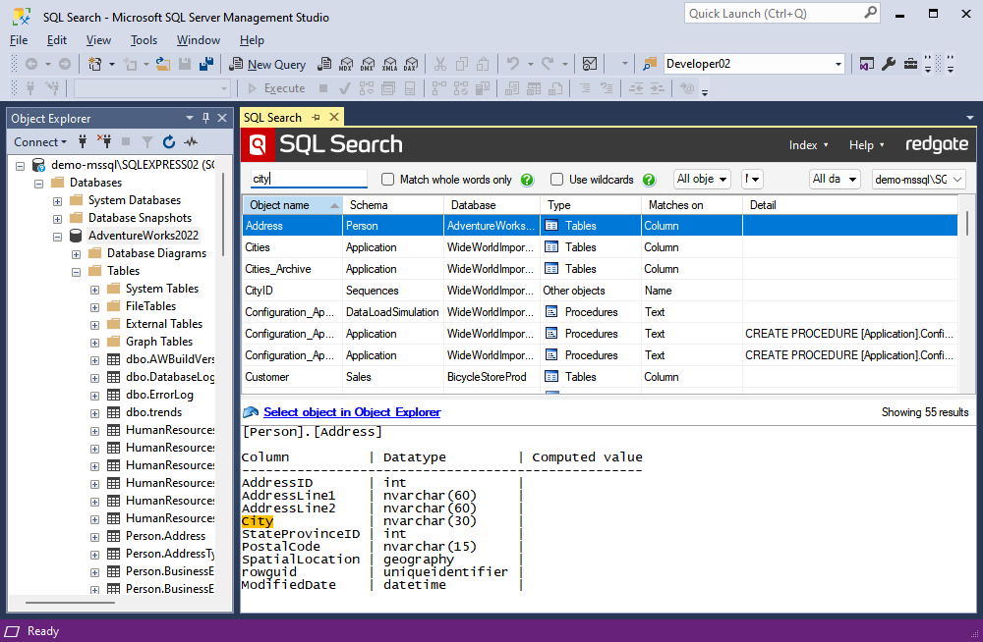
Task: Click the Find in Files icon
Action: click(x=650, y=64)
